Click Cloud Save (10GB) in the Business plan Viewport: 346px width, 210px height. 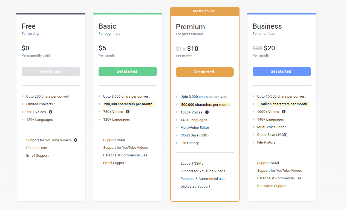click(x=272, y=135)
